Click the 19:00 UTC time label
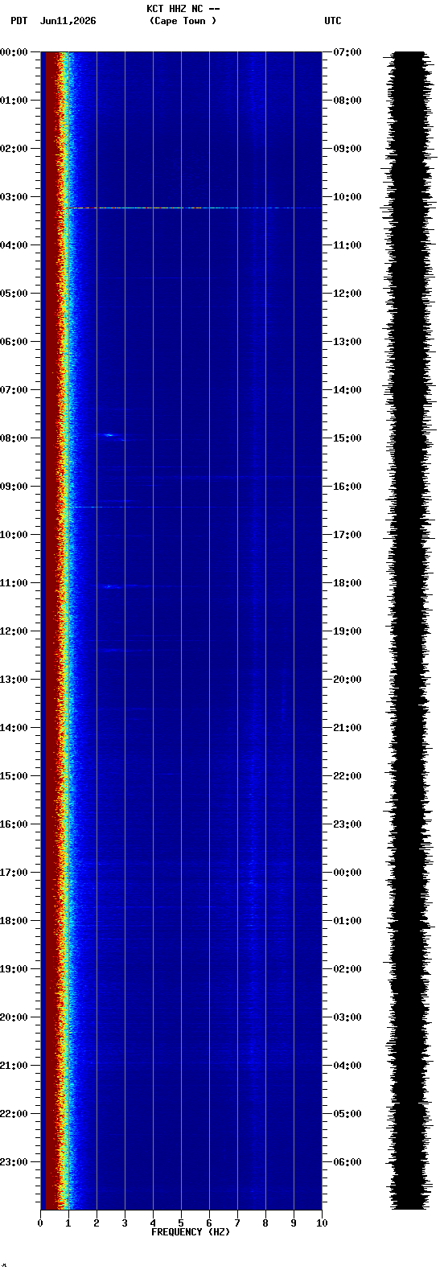Screen dimensions: 444x1274 pos(347,631)
